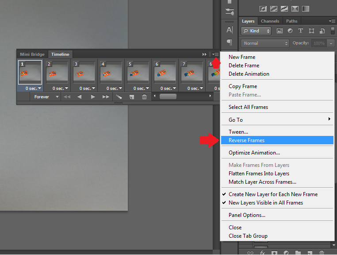The image size is (337, 255).
Task: Go to next frame button
Action: [x=106, y=97]
